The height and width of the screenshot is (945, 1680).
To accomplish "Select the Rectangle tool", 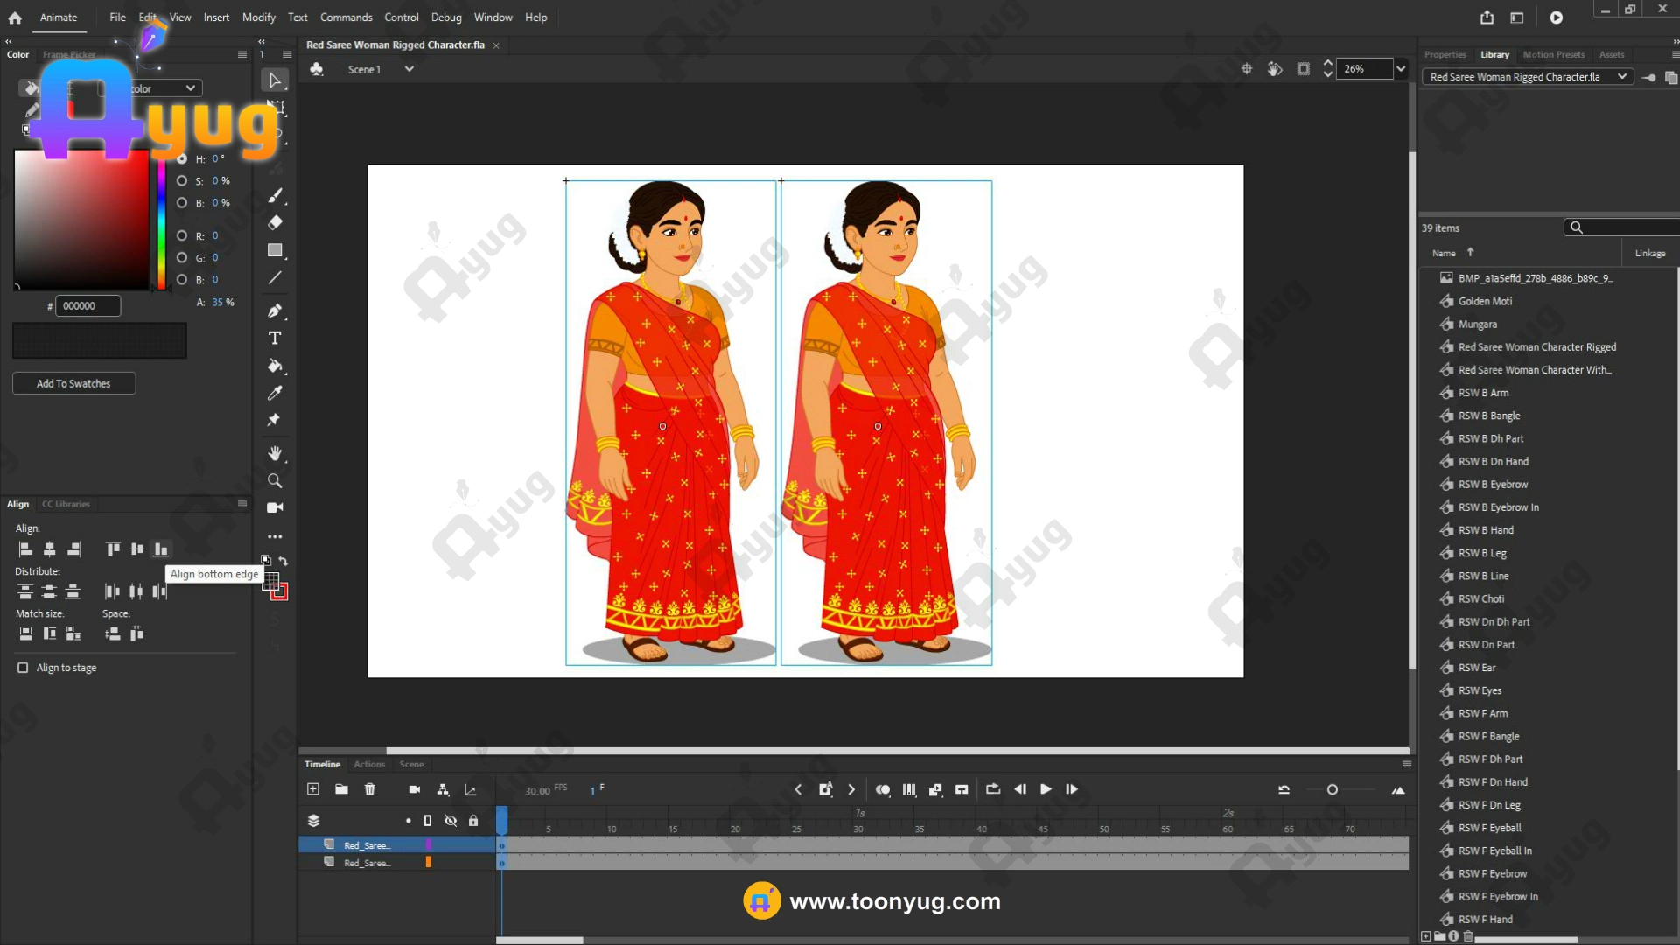I will click(x=275, y=250).
